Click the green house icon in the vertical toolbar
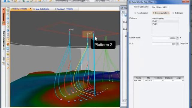This screenshot has width=192, height=108. (x=8, y=26)
